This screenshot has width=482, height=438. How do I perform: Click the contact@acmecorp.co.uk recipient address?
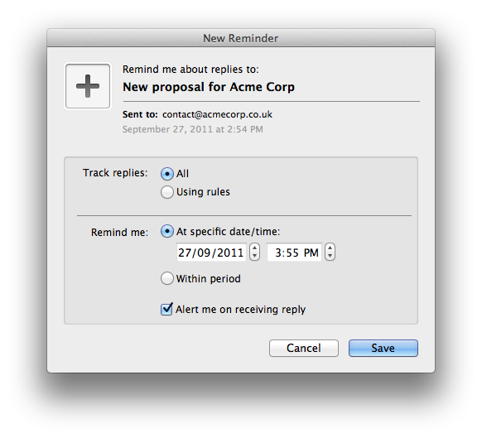coord(217,114)
